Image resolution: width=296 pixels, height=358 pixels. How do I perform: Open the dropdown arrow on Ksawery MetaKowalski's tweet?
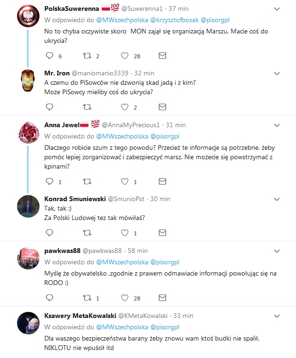coord(277,316)
